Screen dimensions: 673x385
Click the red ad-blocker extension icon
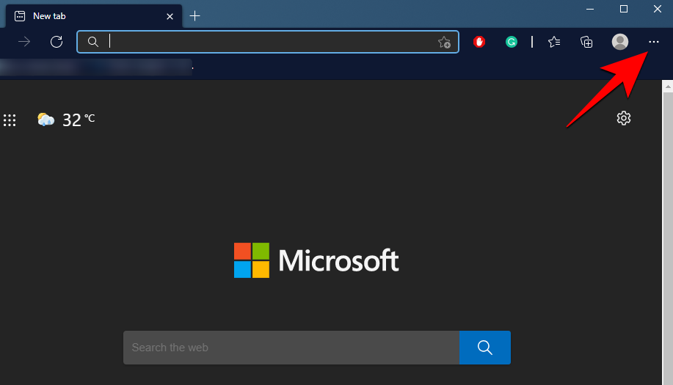479,42
